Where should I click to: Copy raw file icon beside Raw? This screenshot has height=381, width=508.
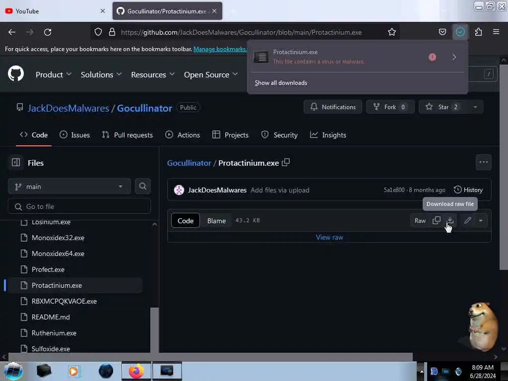tap(437, 220)
